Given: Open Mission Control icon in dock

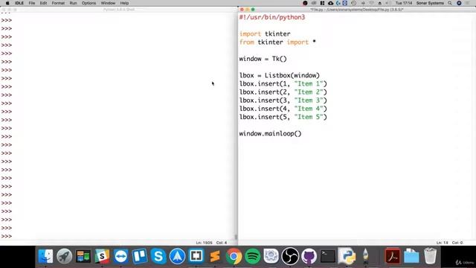Looking at the screenshot, I should (x=83, y=256).
